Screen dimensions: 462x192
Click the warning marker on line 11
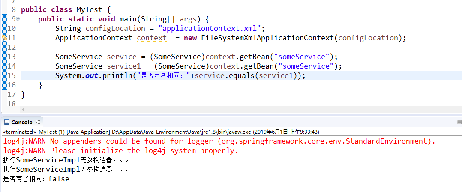coord(4,38)
